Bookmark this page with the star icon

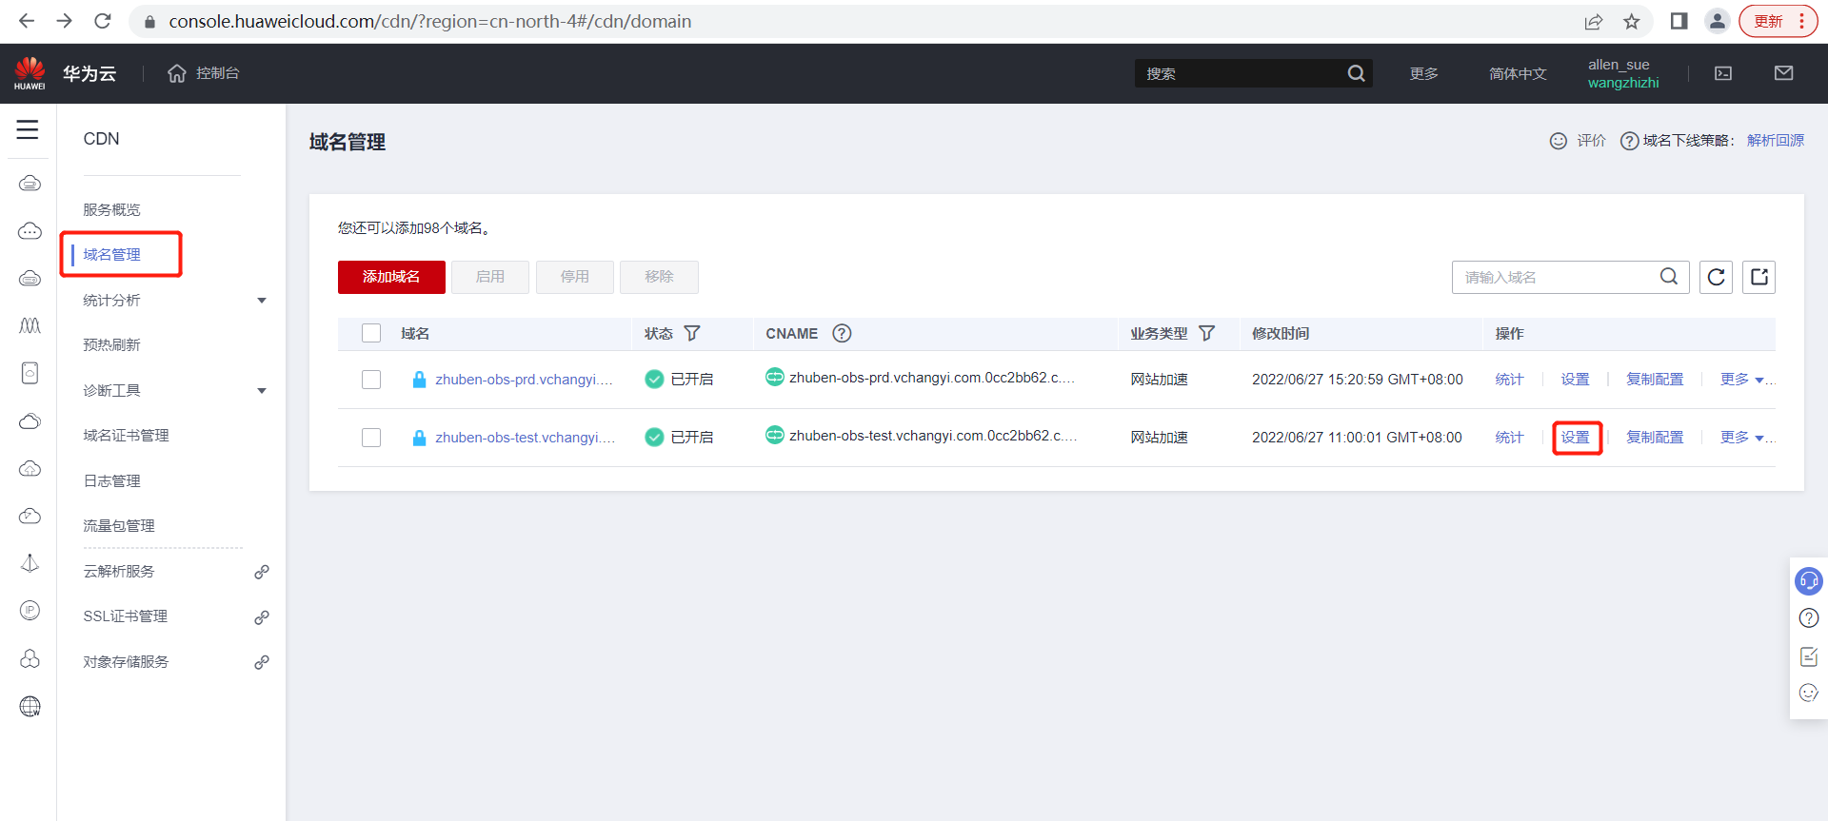pyautogui.click(x=1632, y=21)
